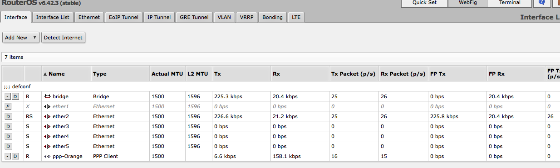Image resolution: width=560 pixels, height=168 pixels.
Task: Open Quick Set
Action: (424, 3)
